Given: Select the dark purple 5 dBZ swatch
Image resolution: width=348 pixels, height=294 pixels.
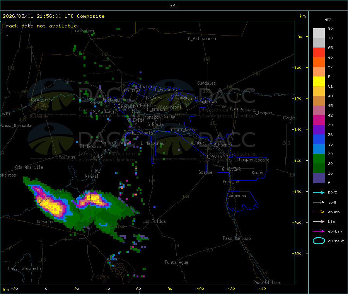Looking at the screenshot, I should [x=319, y=178].
